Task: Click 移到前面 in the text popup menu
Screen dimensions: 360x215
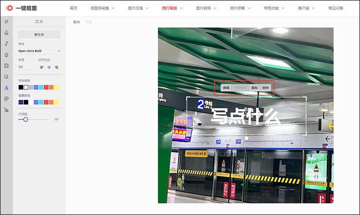Action: (240, 88)
